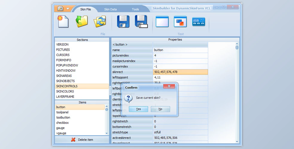Viewport: 294px width, 149px height.
Task: Select the gauge item
Action: 80,128
